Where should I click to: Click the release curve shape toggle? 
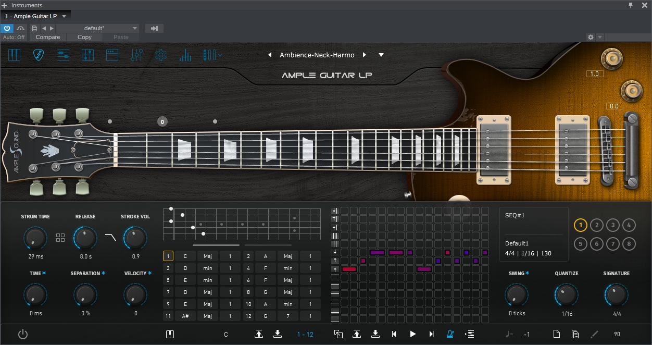pyautogui.click(x=110, y=238)
